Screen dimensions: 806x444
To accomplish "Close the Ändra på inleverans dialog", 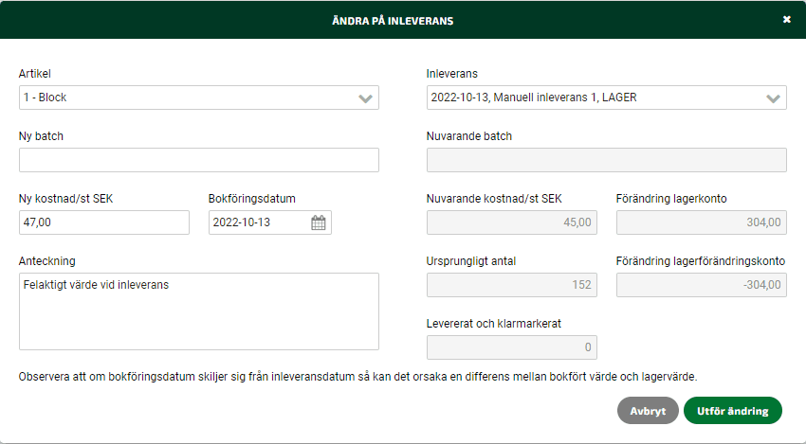I will pyautogui.click(x=786, y=20).
